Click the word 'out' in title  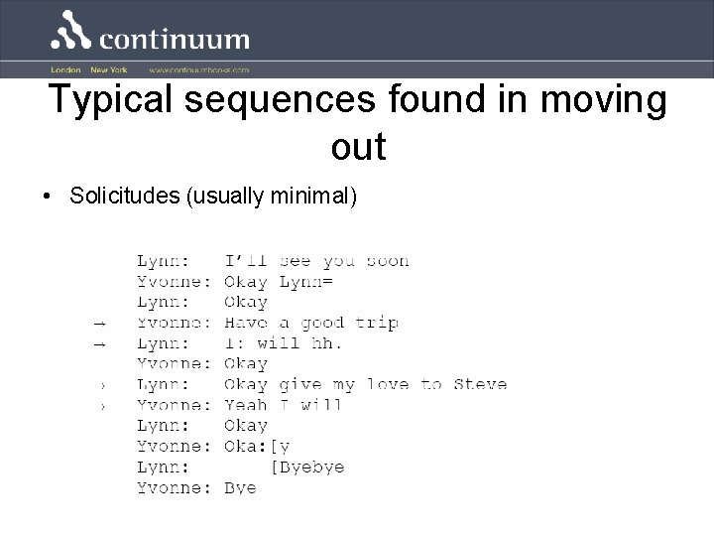(359, 146)
